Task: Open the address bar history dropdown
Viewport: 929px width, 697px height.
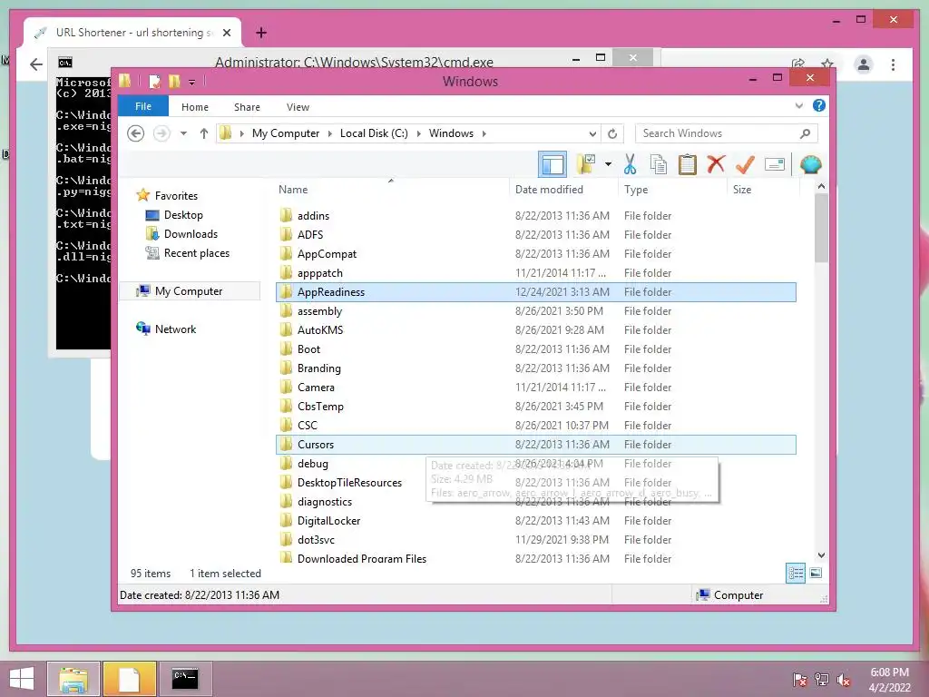Action: coord(592,134)
